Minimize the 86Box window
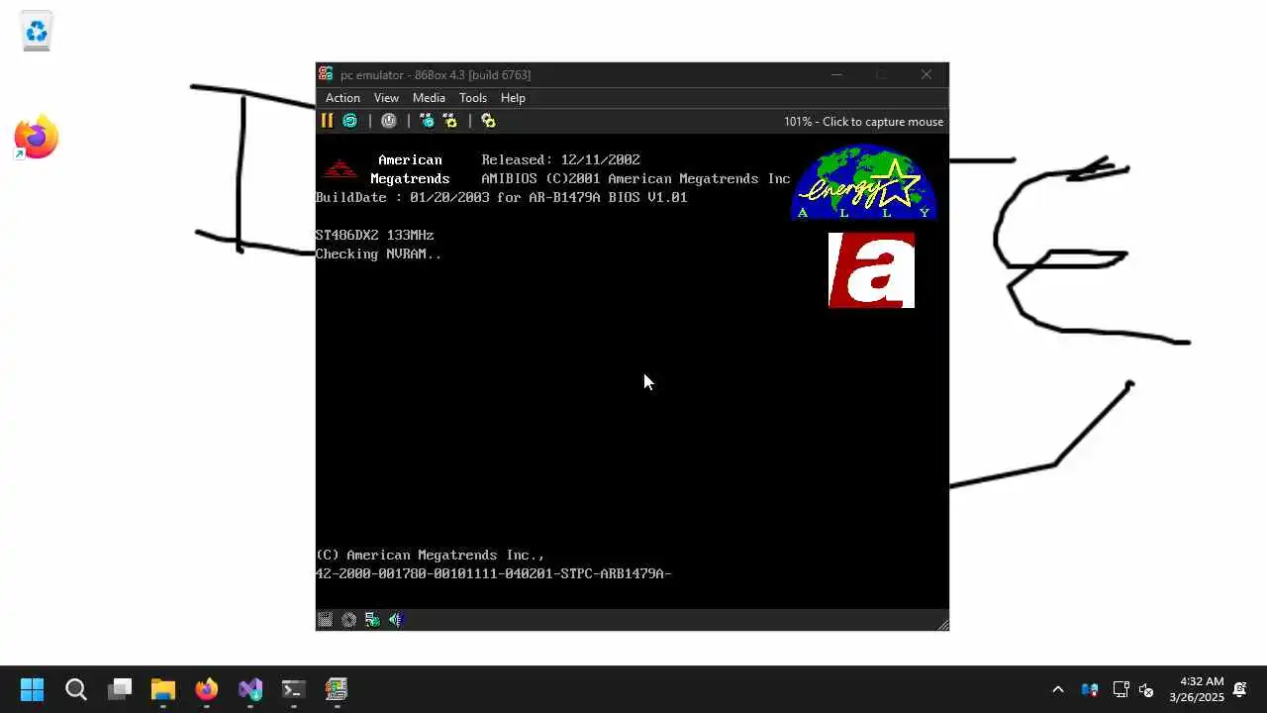 [836, 74]
